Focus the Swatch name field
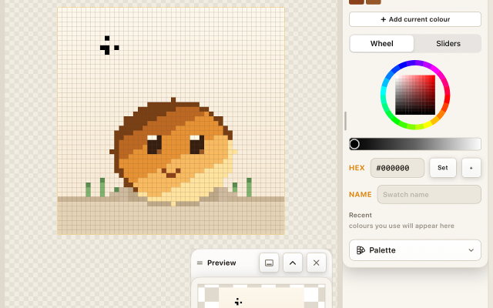 [x=429, y=195]
